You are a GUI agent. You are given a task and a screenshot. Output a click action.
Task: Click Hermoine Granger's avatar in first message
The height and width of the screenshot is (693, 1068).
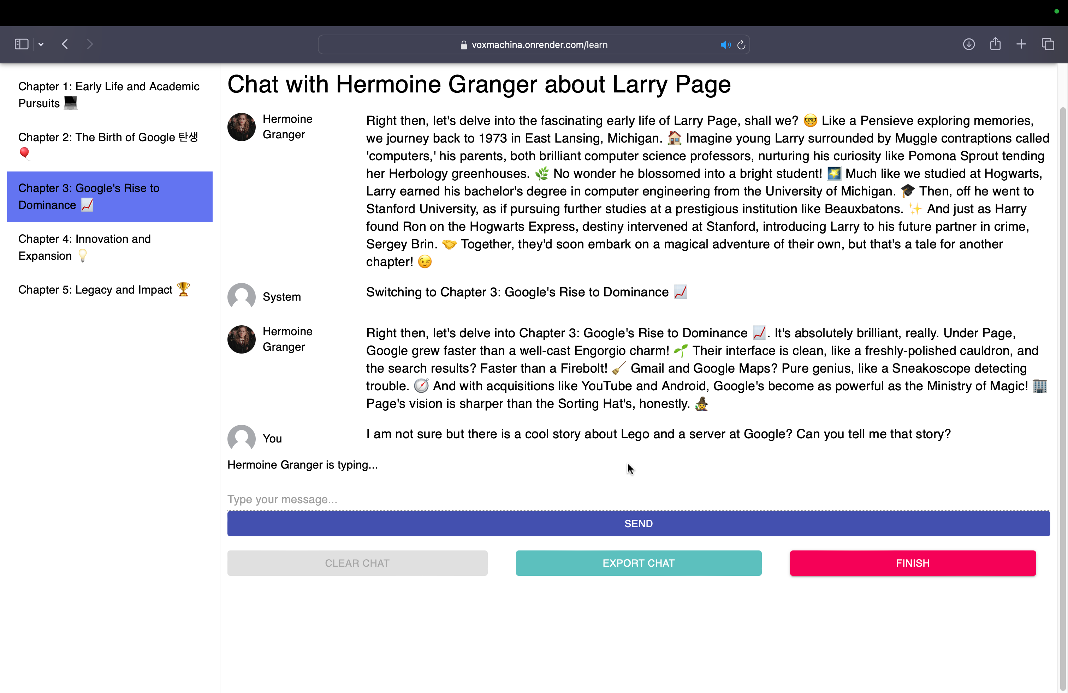point(242,127)
